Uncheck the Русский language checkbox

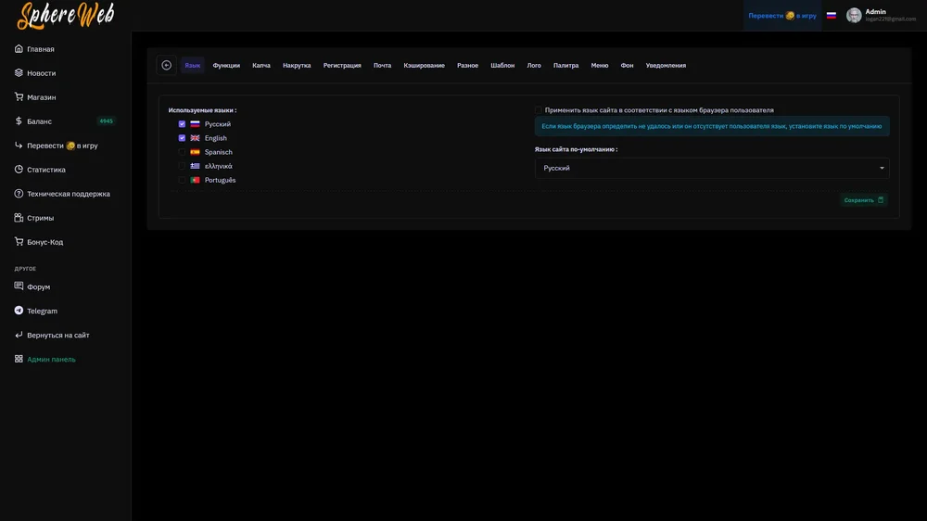coord(183,124)
